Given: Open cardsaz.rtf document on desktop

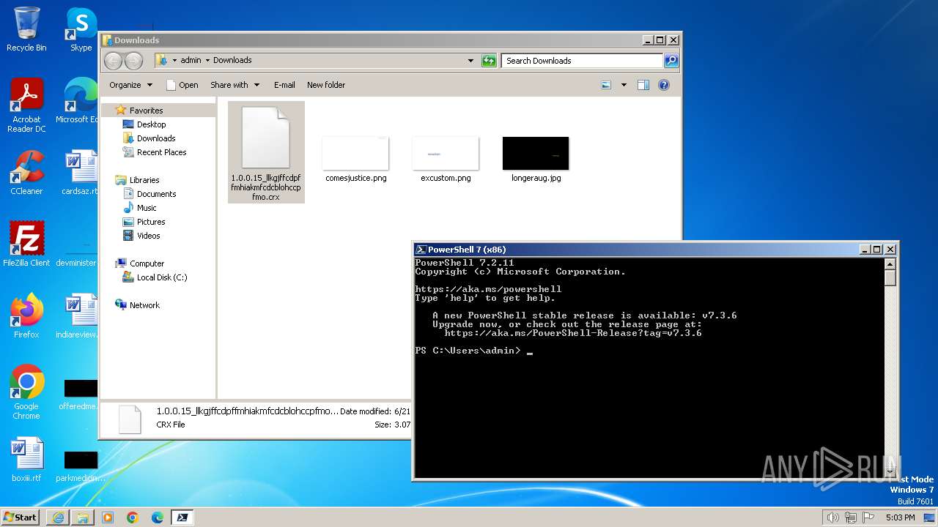Looking at the screenshot, I should (79, 173).
